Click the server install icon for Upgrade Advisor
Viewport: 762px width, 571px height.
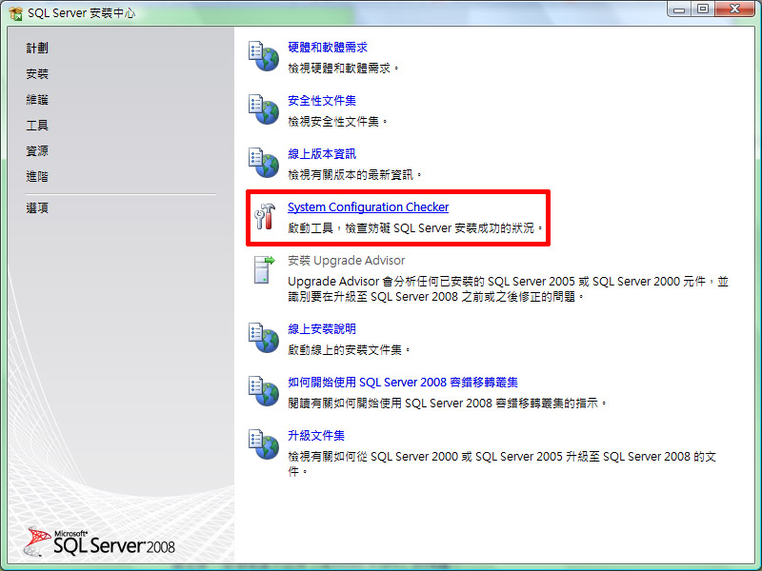click(264, 269)
